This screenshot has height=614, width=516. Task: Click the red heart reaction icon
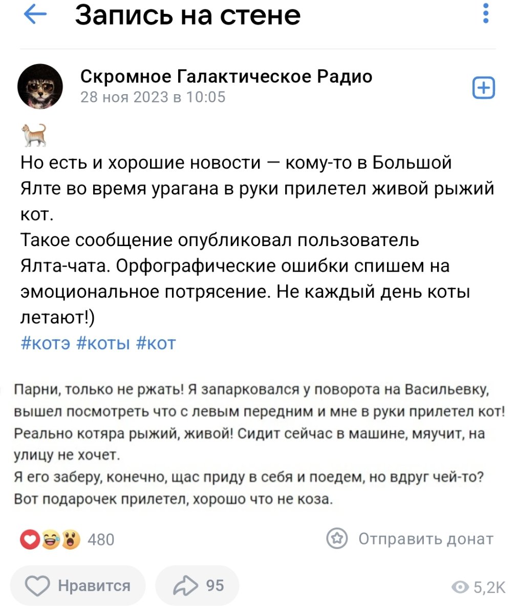[x=30, y=539]
